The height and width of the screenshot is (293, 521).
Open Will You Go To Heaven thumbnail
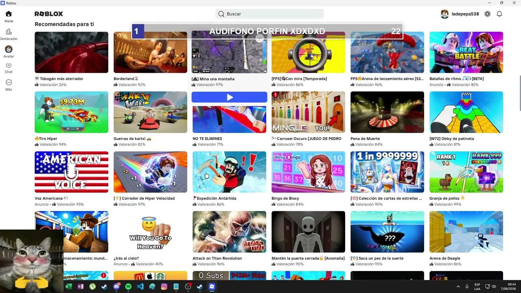pos(150,232)
